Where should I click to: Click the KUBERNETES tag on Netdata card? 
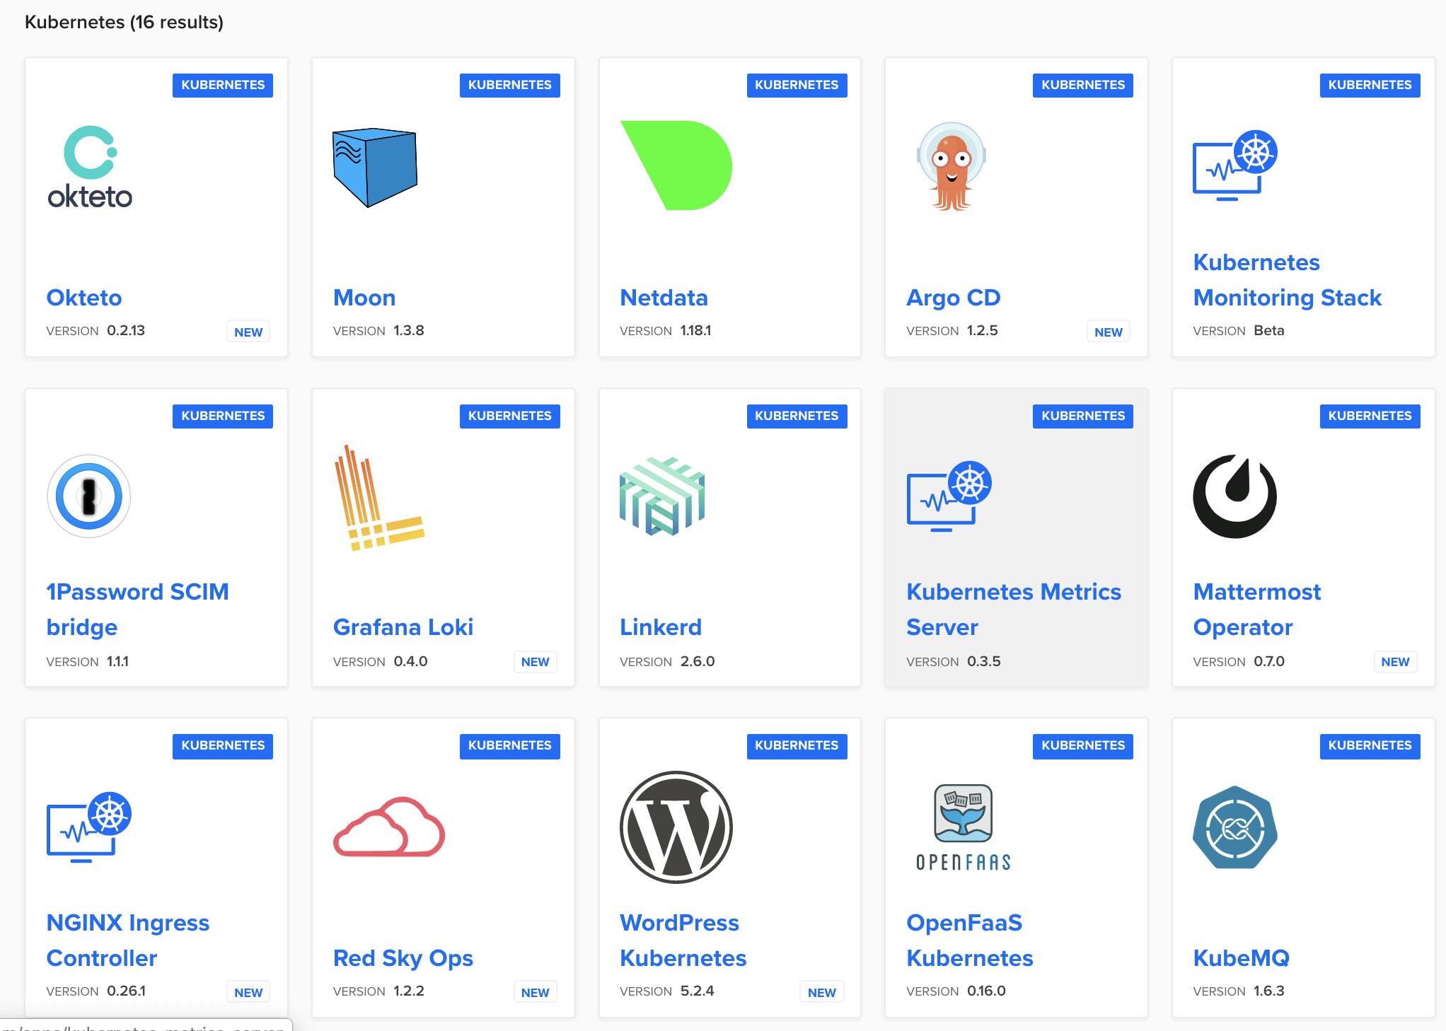click(x=797, y=85)
